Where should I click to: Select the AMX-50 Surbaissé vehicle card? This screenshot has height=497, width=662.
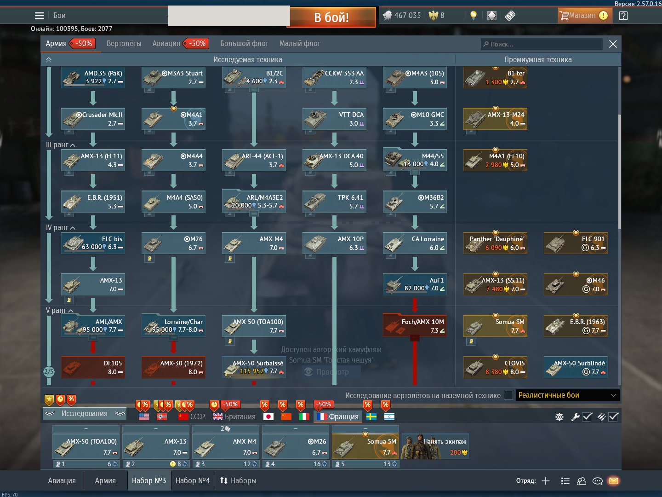(254, 367)
